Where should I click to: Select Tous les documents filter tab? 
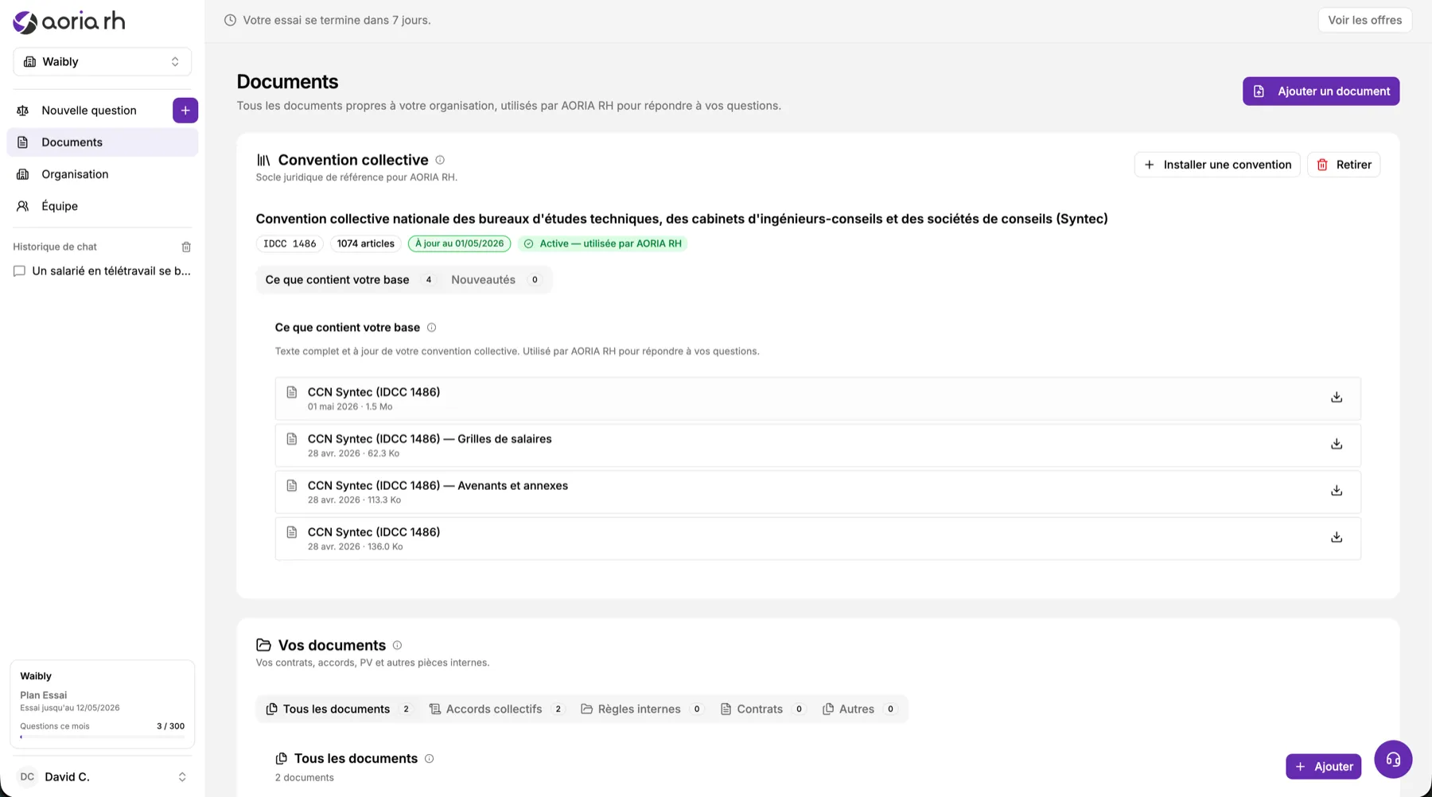click(339, 710)
